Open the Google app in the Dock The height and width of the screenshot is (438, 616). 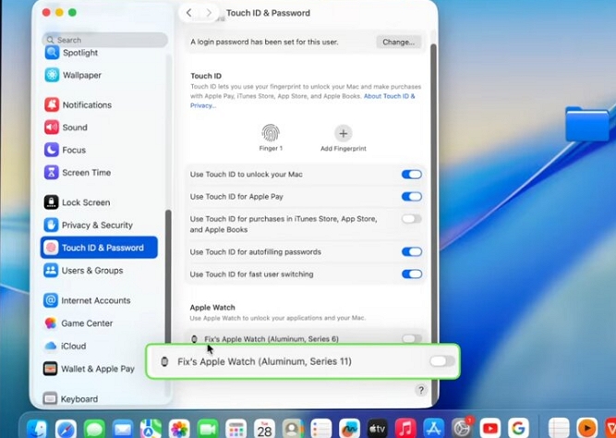pyautogui.click(x=518, y=429)
